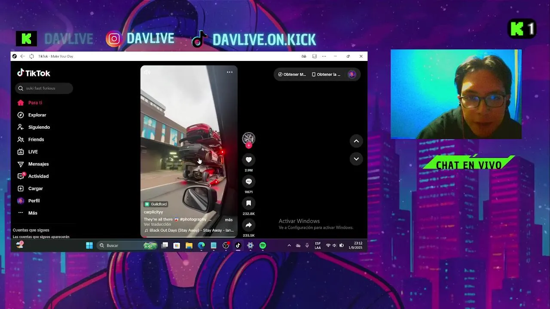Like the video with the heart icon
Viewport: 550px width, 309px height.
click(248, 160)
